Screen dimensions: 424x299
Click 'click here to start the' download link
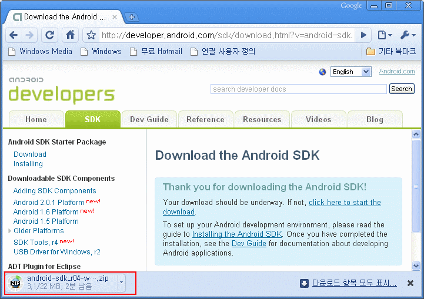(x=345, y=202)
